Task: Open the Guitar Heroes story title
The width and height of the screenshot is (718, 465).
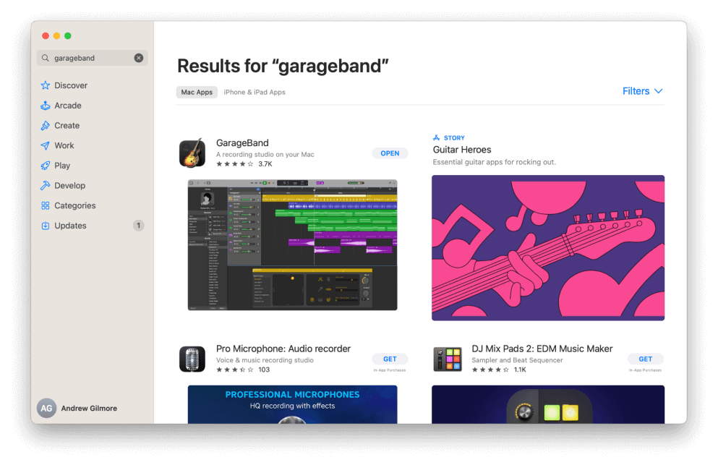Action: [462, 150]
